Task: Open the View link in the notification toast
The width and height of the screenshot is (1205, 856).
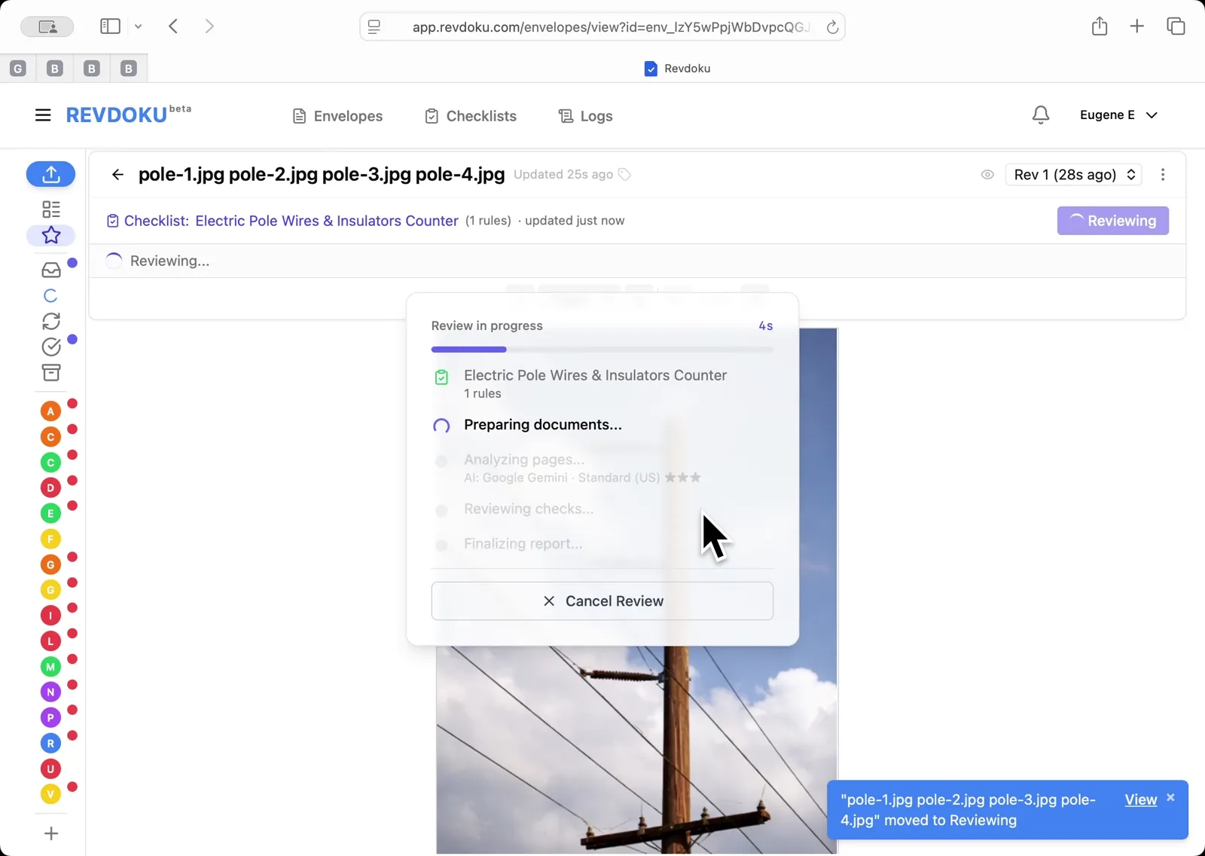Action: tap(1139, 799)
